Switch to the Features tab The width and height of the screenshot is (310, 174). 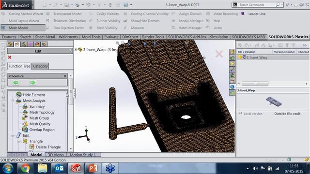(9, 37)
